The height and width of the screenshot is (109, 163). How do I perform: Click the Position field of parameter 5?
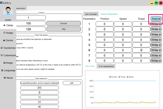click(105, 45)
